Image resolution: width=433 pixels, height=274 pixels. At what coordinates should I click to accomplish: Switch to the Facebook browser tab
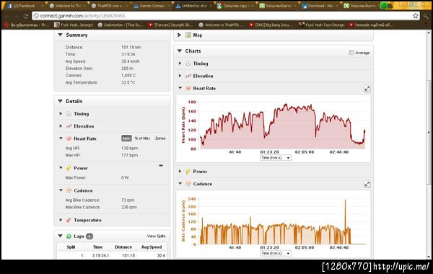tap(24, 6)
